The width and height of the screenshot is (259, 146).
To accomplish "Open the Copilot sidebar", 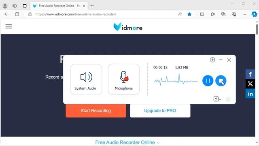I will [x=254, y=14].
